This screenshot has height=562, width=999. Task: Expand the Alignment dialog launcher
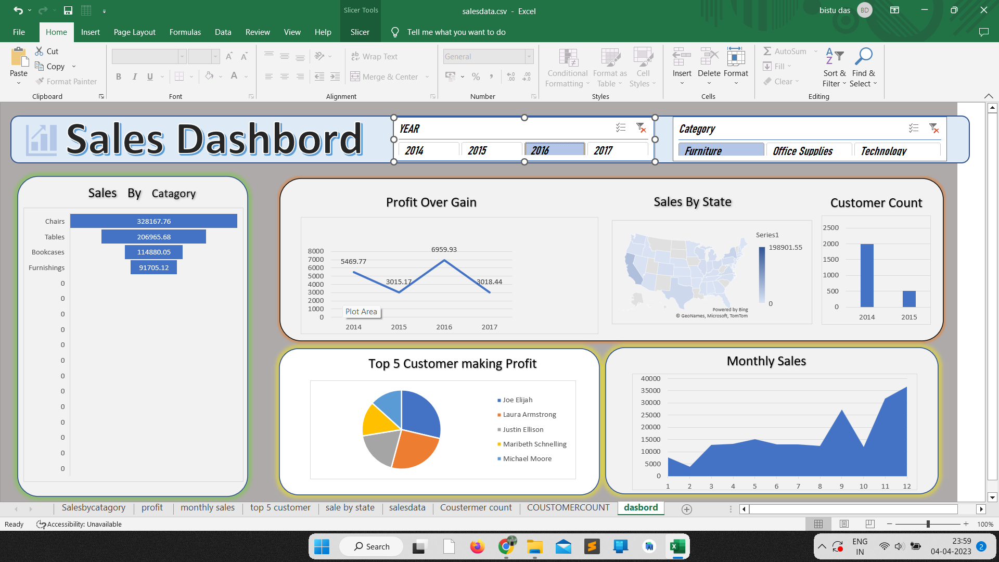(432, 96)
